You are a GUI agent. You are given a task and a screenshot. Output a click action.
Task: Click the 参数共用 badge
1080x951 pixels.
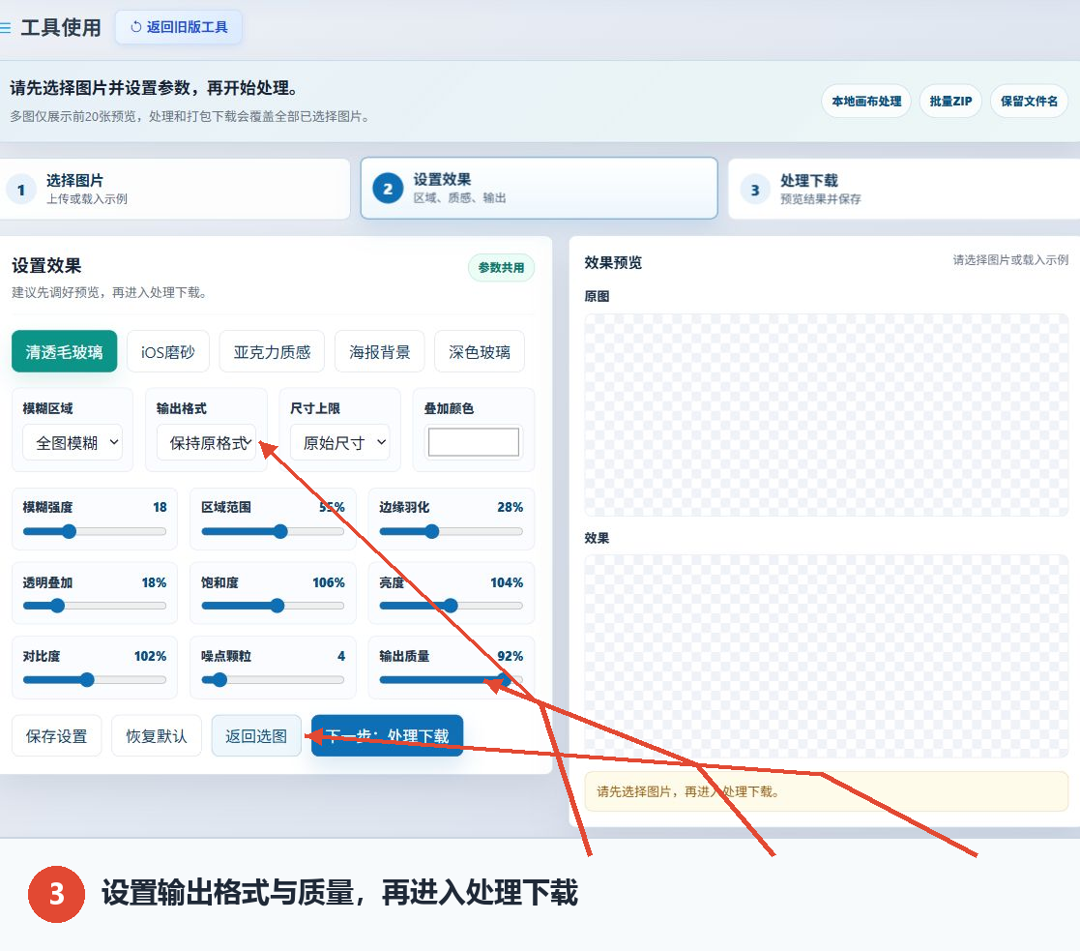502,267
